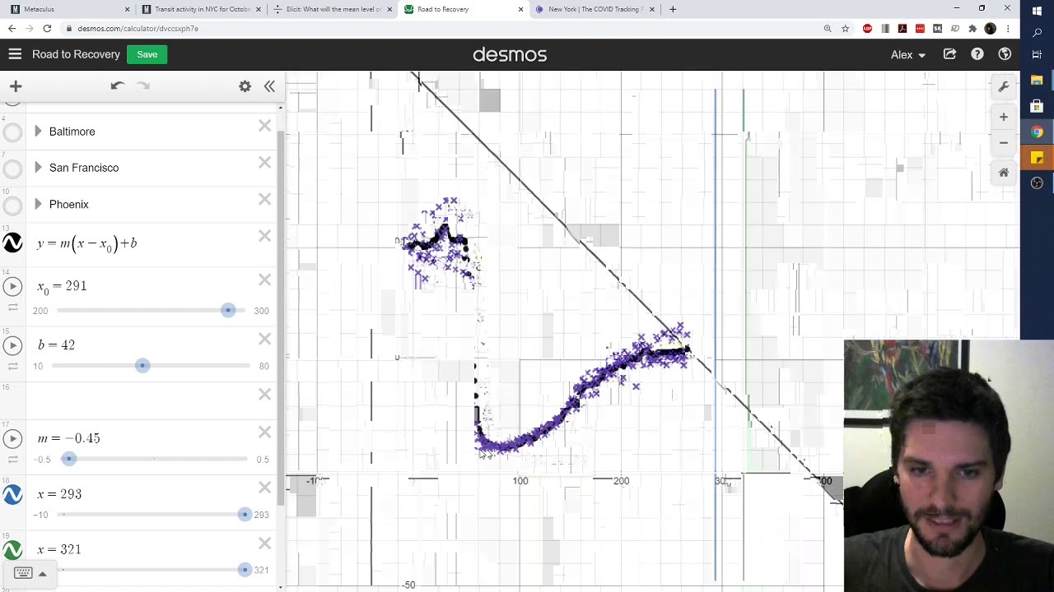Open the expression list settings gear

point(245,86)
